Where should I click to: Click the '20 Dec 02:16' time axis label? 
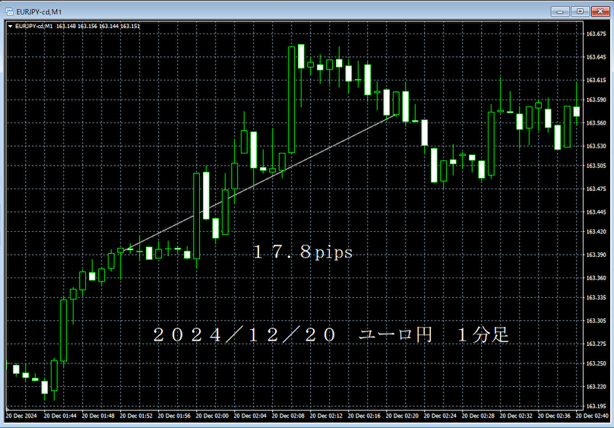coord(364,416)
